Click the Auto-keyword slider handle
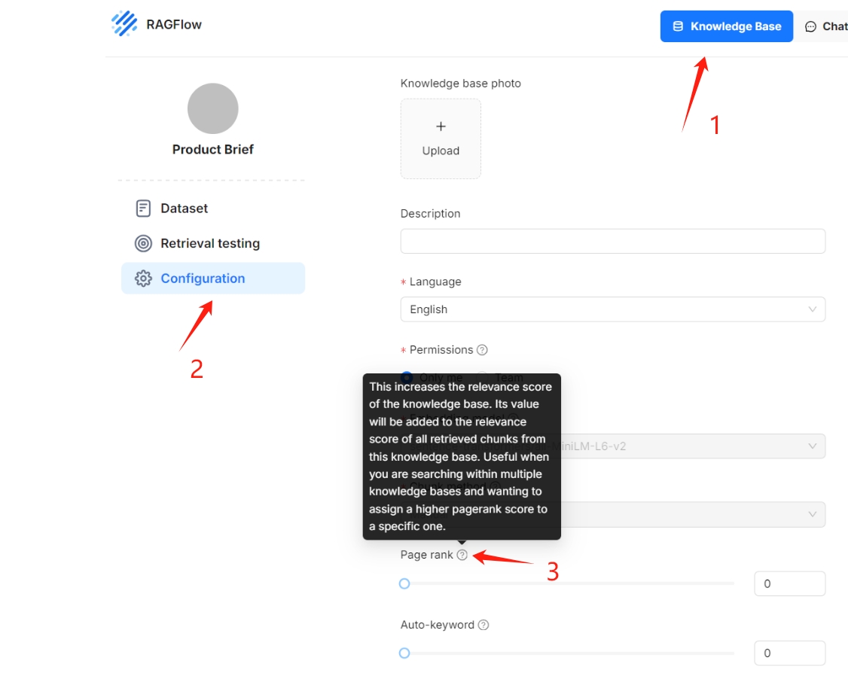This screenshot has width=848, height=673. (404, 653)
